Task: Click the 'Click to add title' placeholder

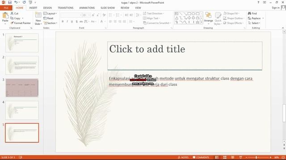Action: coord(185,56)
